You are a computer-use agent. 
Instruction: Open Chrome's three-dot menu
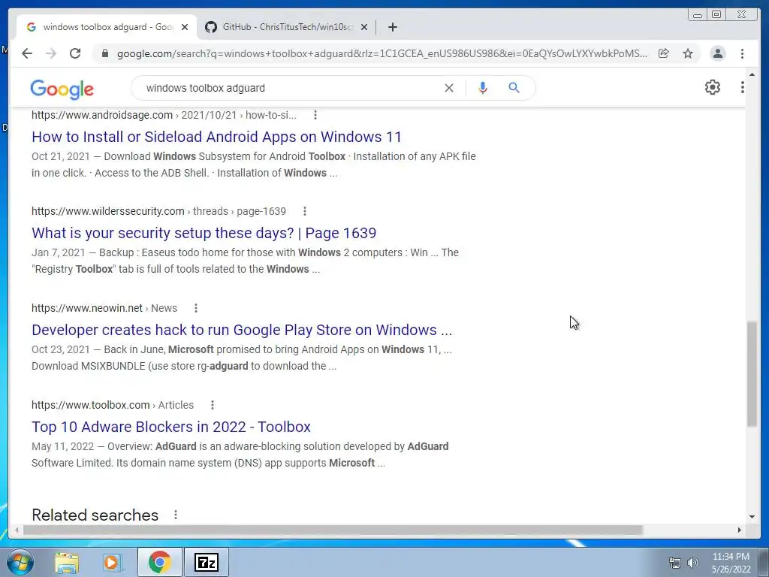[x=742, y=53]
